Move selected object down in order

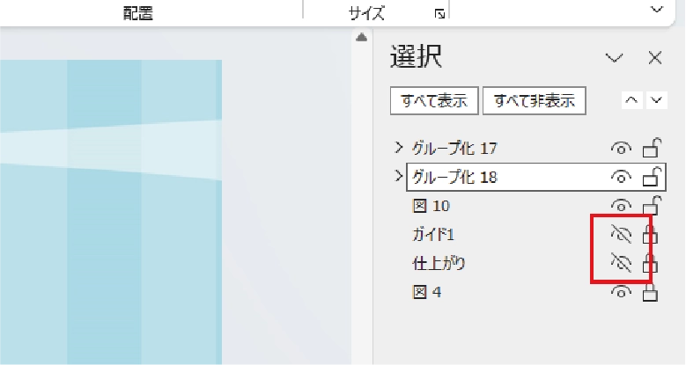click(656, 100)
